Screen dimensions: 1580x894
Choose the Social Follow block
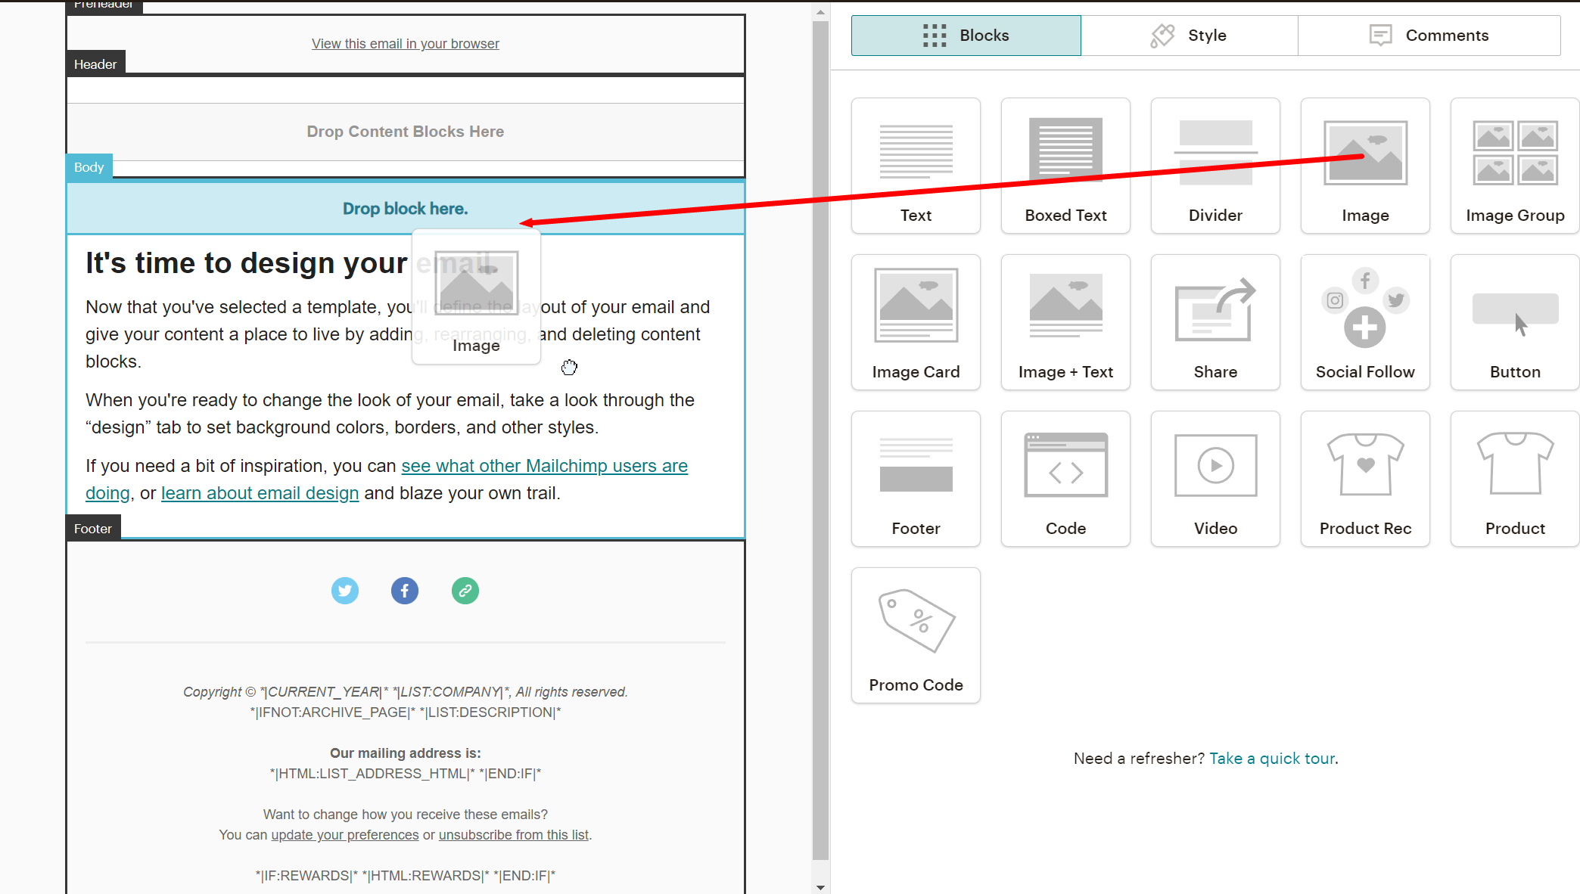(1365, 322)
